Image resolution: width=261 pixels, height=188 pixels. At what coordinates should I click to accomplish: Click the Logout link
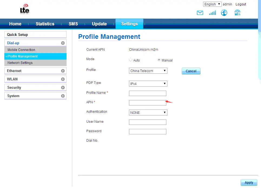tap(240, 4)
